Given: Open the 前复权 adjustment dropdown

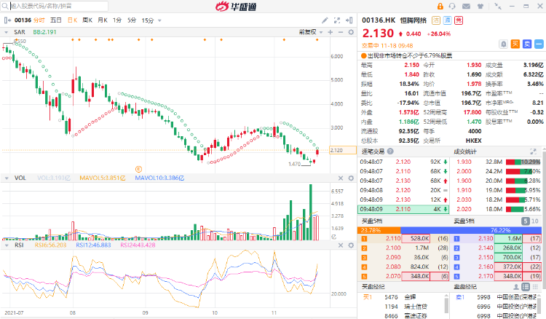Looking at the screenshot, I should [x=311, y=32].
